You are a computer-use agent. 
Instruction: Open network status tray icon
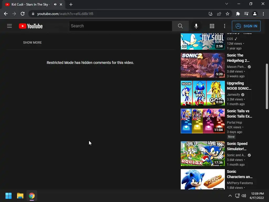(x=237, y=196)
